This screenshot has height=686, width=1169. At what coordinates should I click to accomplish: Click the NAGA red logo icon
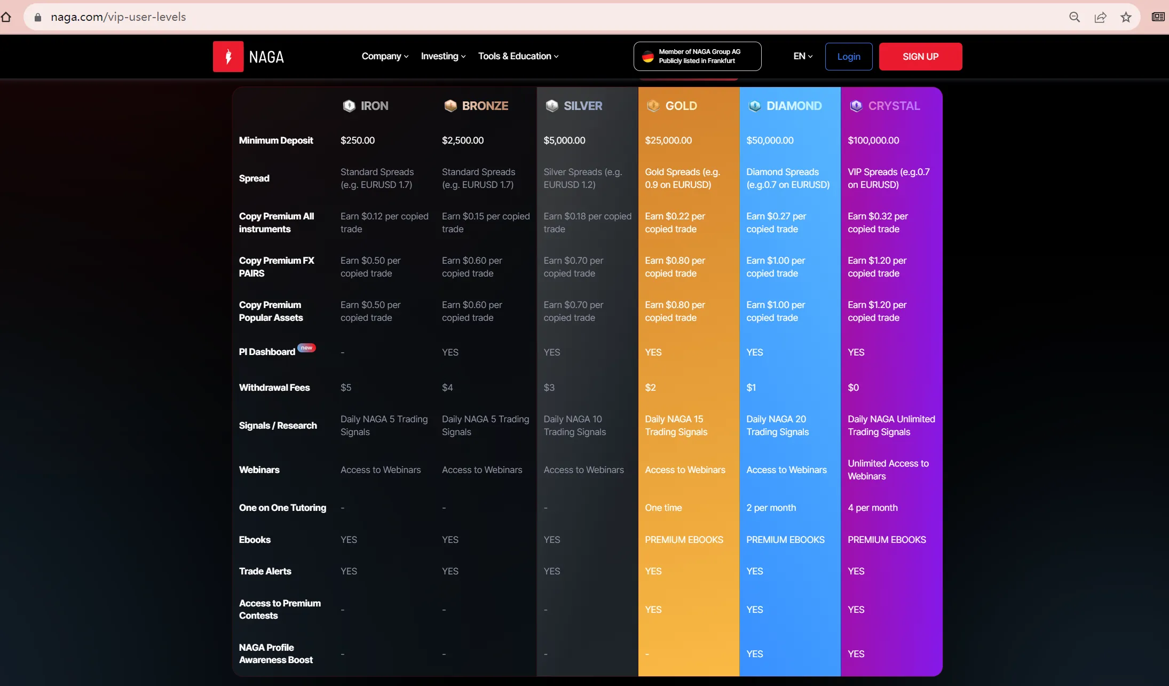pos(228,57)
